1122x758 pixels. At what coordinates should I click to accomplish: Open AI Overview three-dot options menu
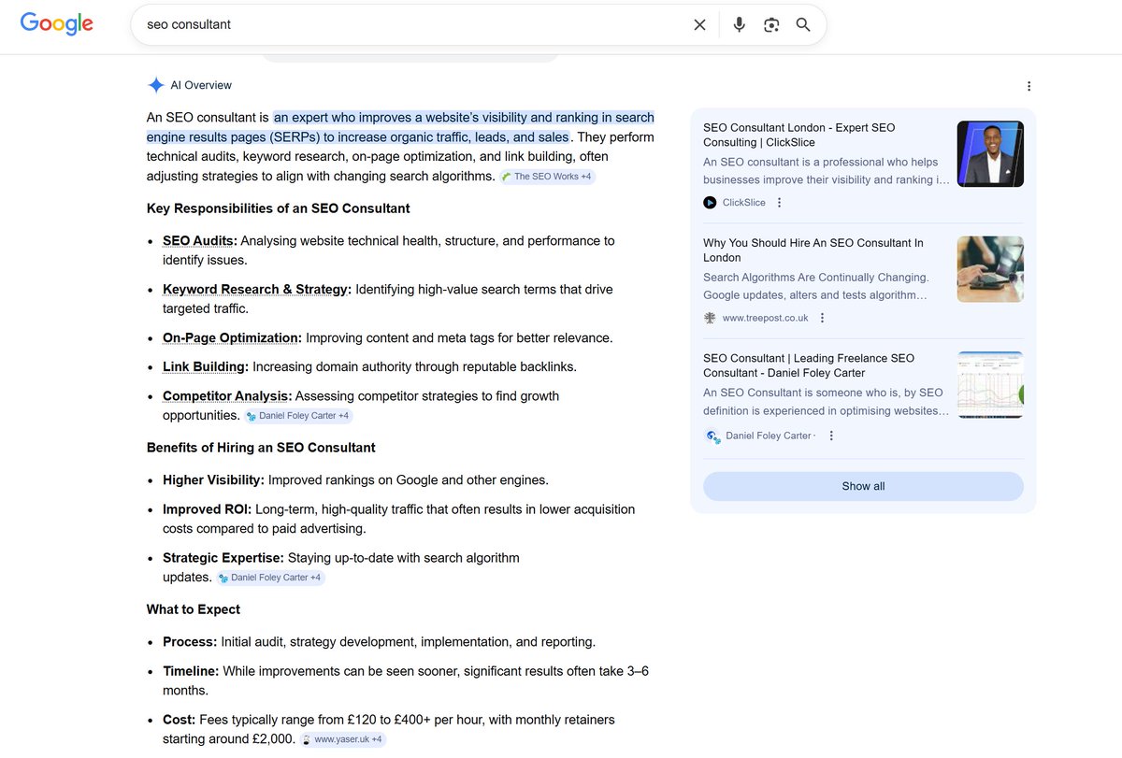[1028, 86]
